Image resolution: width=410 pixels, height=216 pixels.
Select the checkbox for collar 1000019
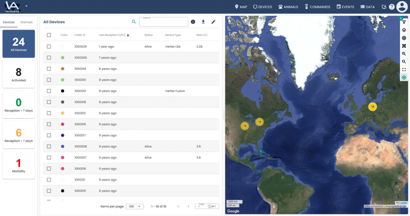coord(49,91)
